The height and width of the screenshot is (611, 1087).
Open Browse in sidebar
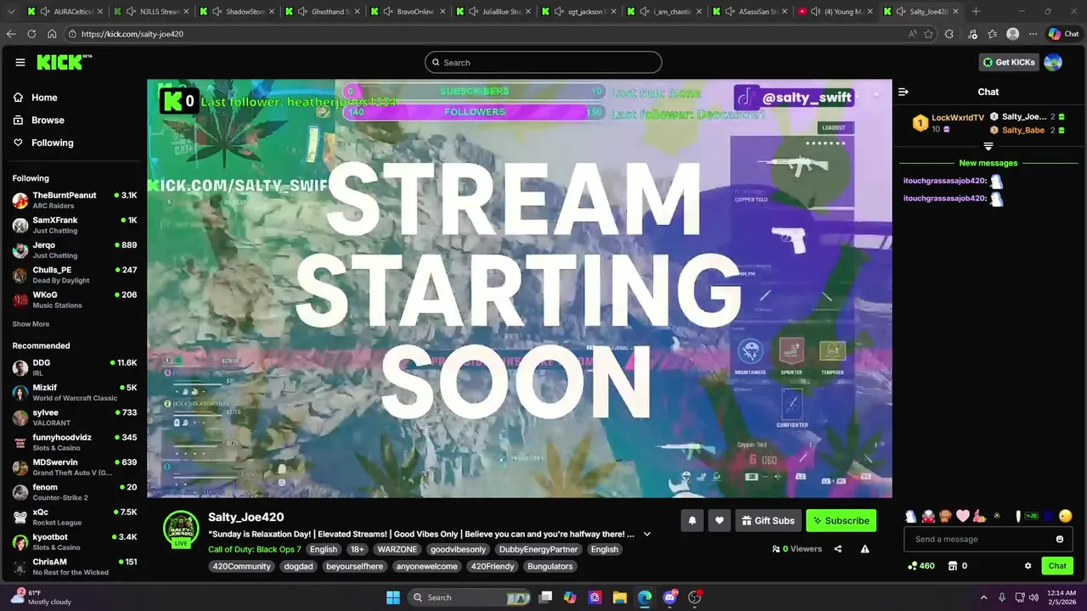[x=39, y=121]
